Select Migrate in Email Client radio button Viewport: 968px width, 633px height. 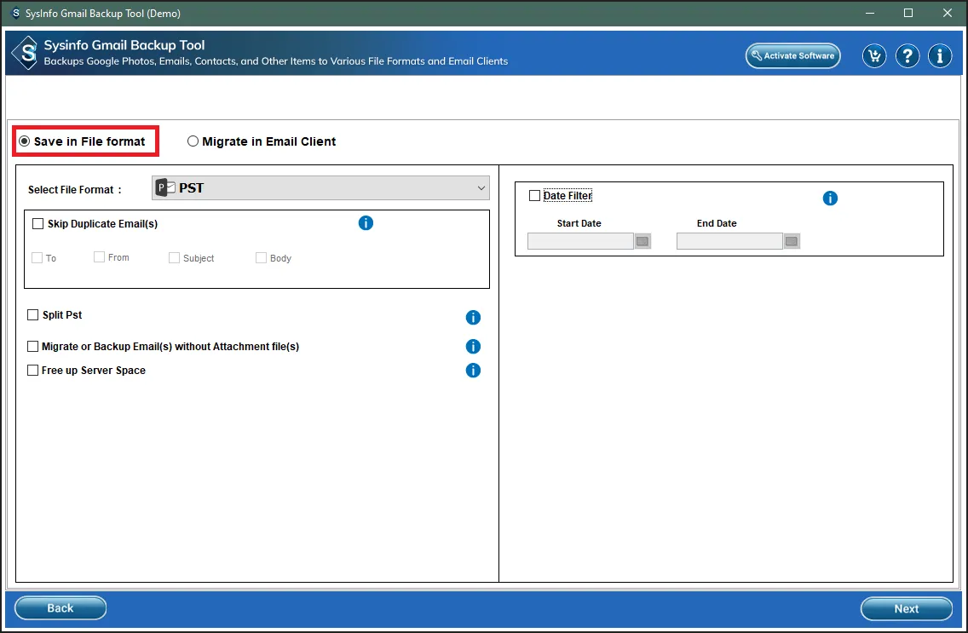[x=193, y=141]
